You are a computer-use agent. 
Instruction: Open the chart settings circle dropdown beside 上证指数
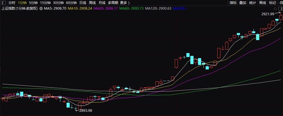(x=41, y=8)
